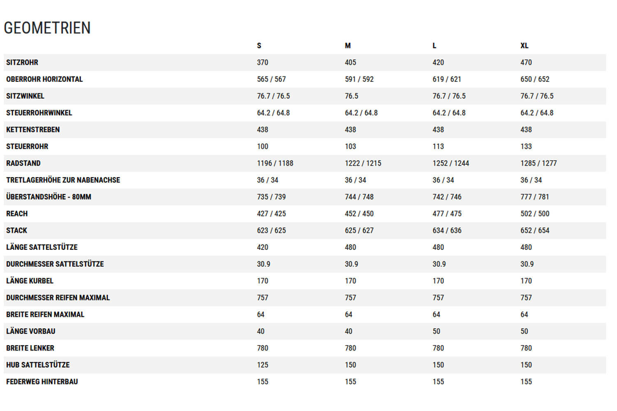Click the SITZROHR row label
Viewport: 617px width, 411px height.
tap(22, 62)
